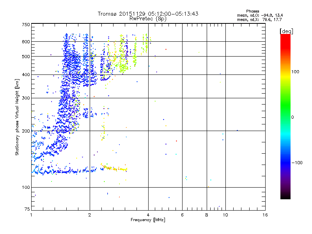Click the '600' y-axis tick label
Image resolution: width=312 pixels, height=234 pixels.
click(26, 42)
